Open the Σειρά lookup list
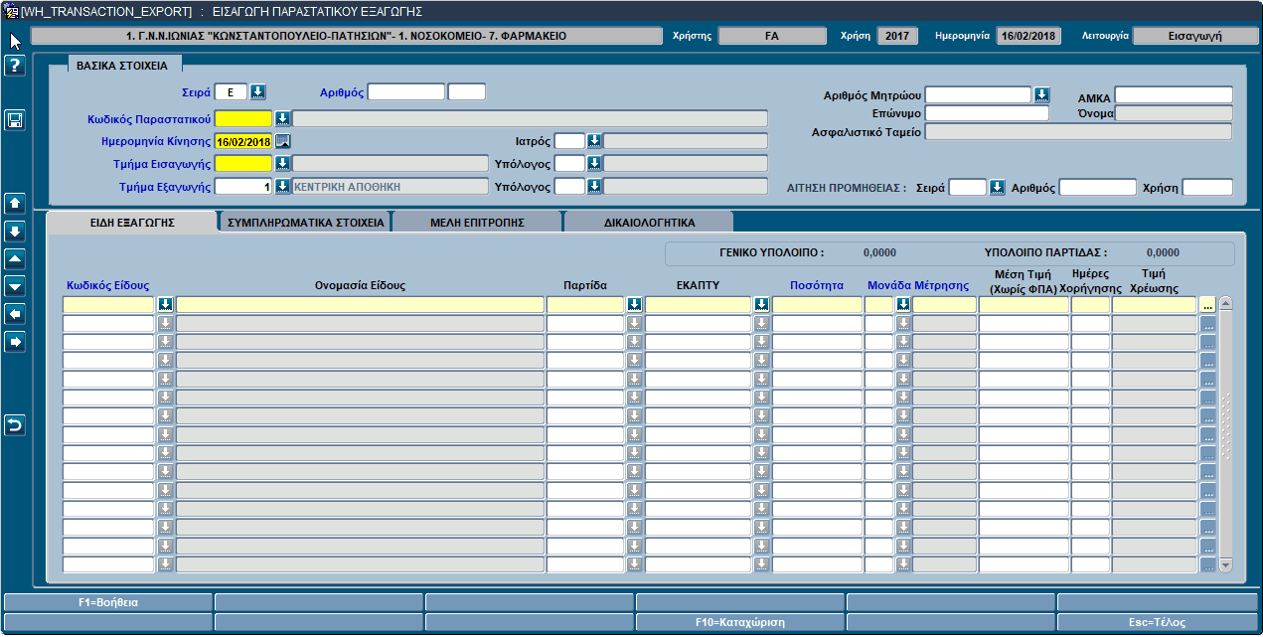The image size is (1263, 637). point(257,92)
